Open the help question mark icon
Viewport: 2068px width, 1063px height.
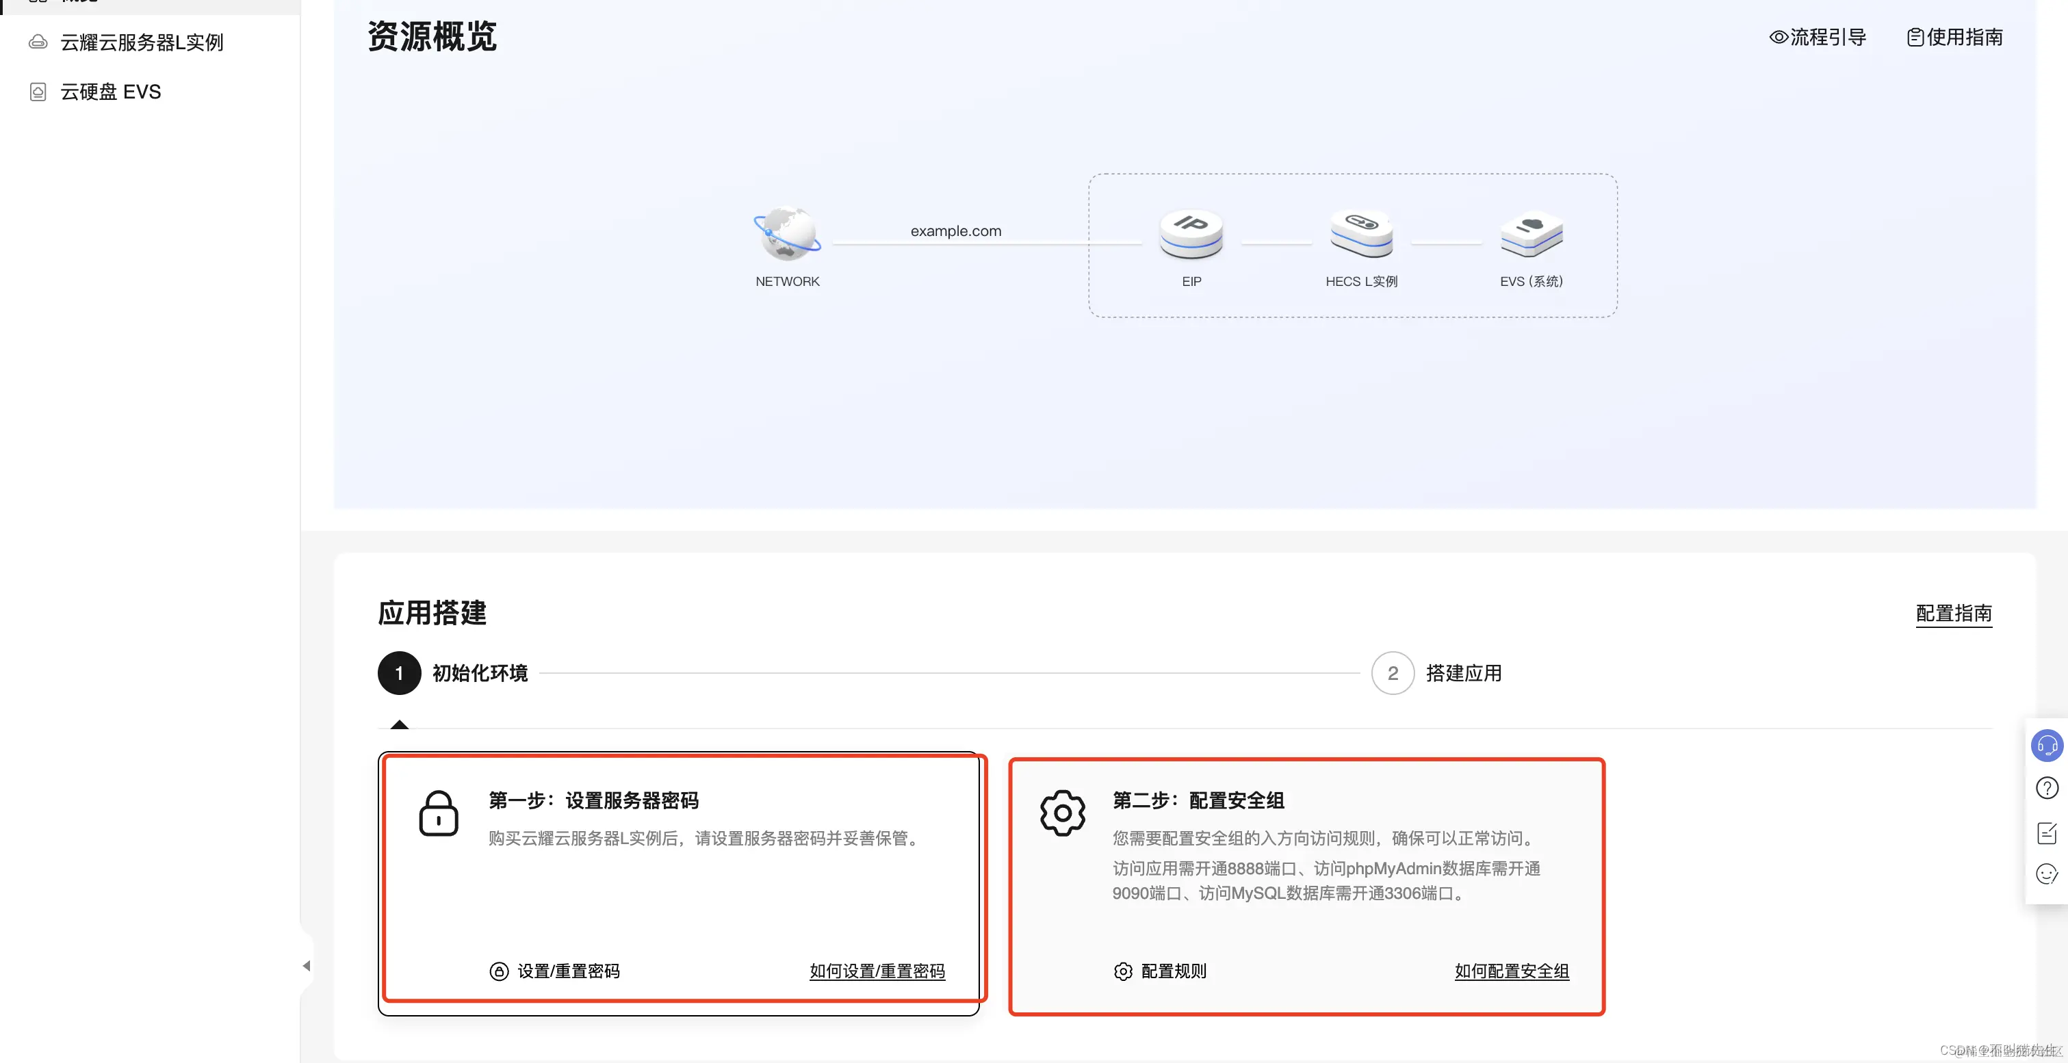(x=2046, y=789)
